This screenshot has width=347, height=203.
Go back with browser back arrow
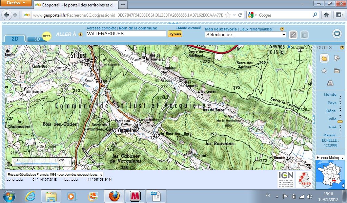7,15
